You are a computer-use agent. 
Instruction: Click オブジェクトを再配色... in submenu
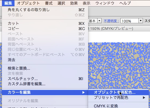[119, 92]
